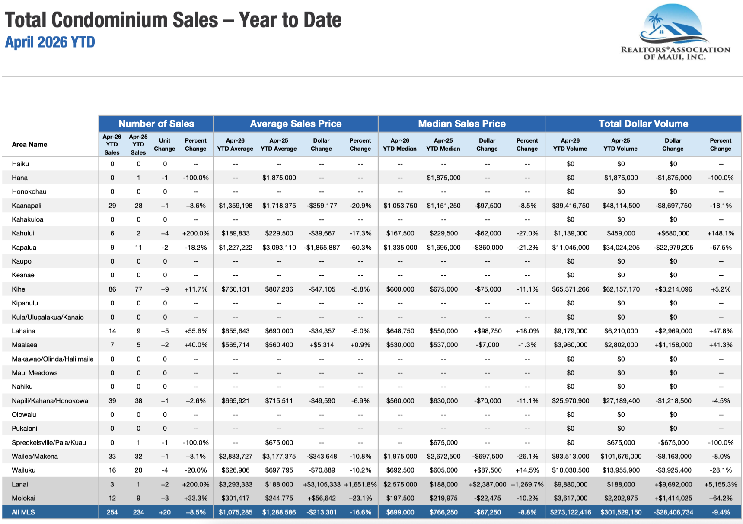Select Molokai average price $301,417
Image resolution: width=743 pixels, height=524 pixels.
click(236, 499)
